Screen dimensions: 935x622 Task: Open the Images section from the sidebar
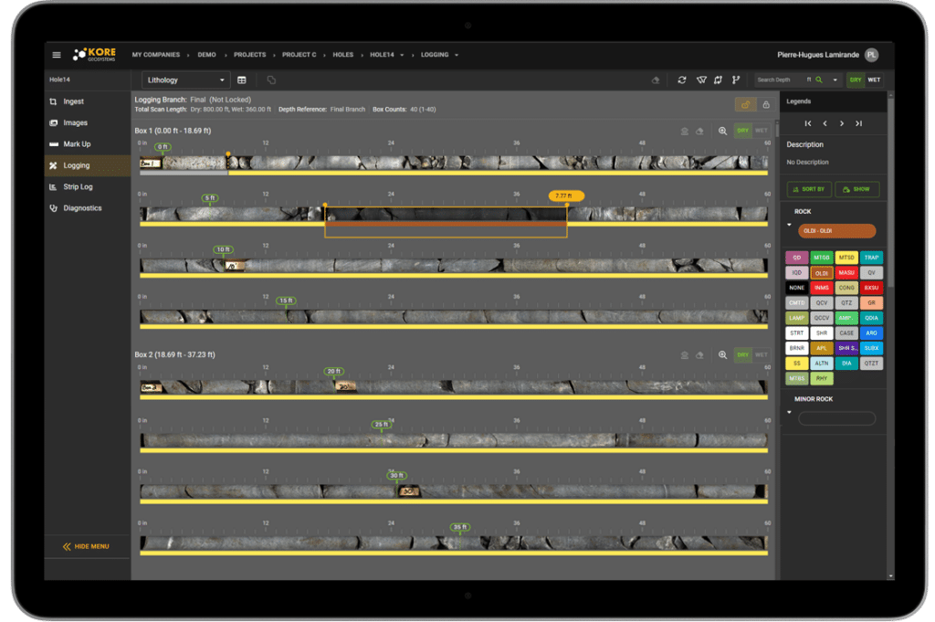coord(73,122)
